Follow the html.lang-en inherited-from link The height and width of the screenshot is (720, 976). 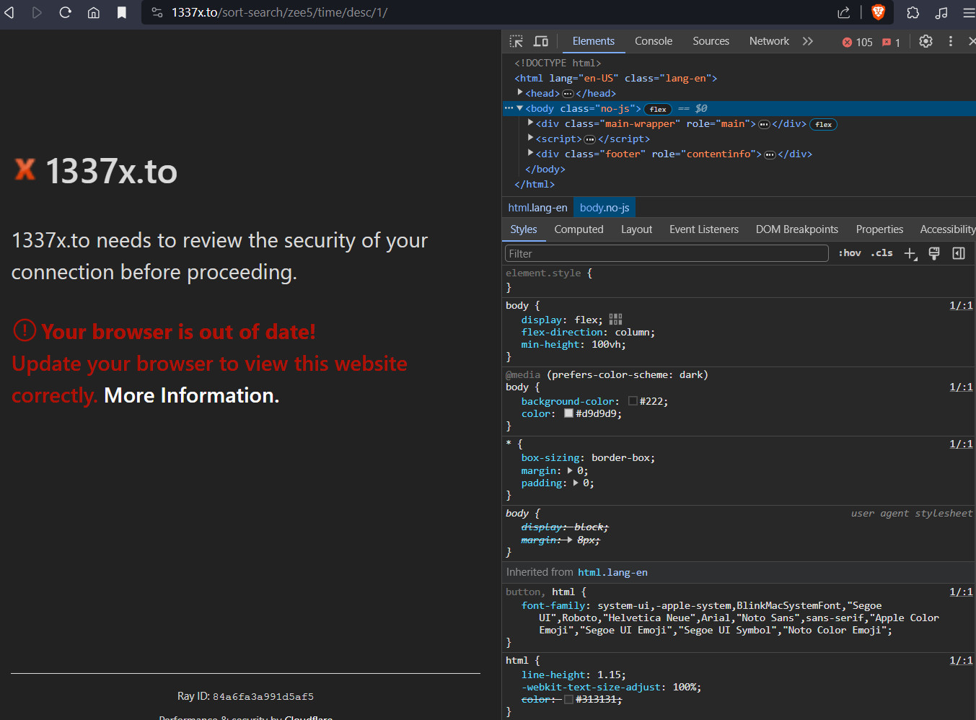click(x=612, y=572)
